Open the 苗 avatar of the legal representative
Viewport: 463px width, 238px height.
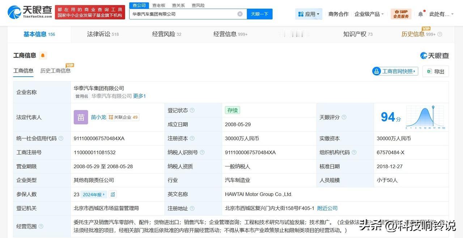click(x=81, y=117)
